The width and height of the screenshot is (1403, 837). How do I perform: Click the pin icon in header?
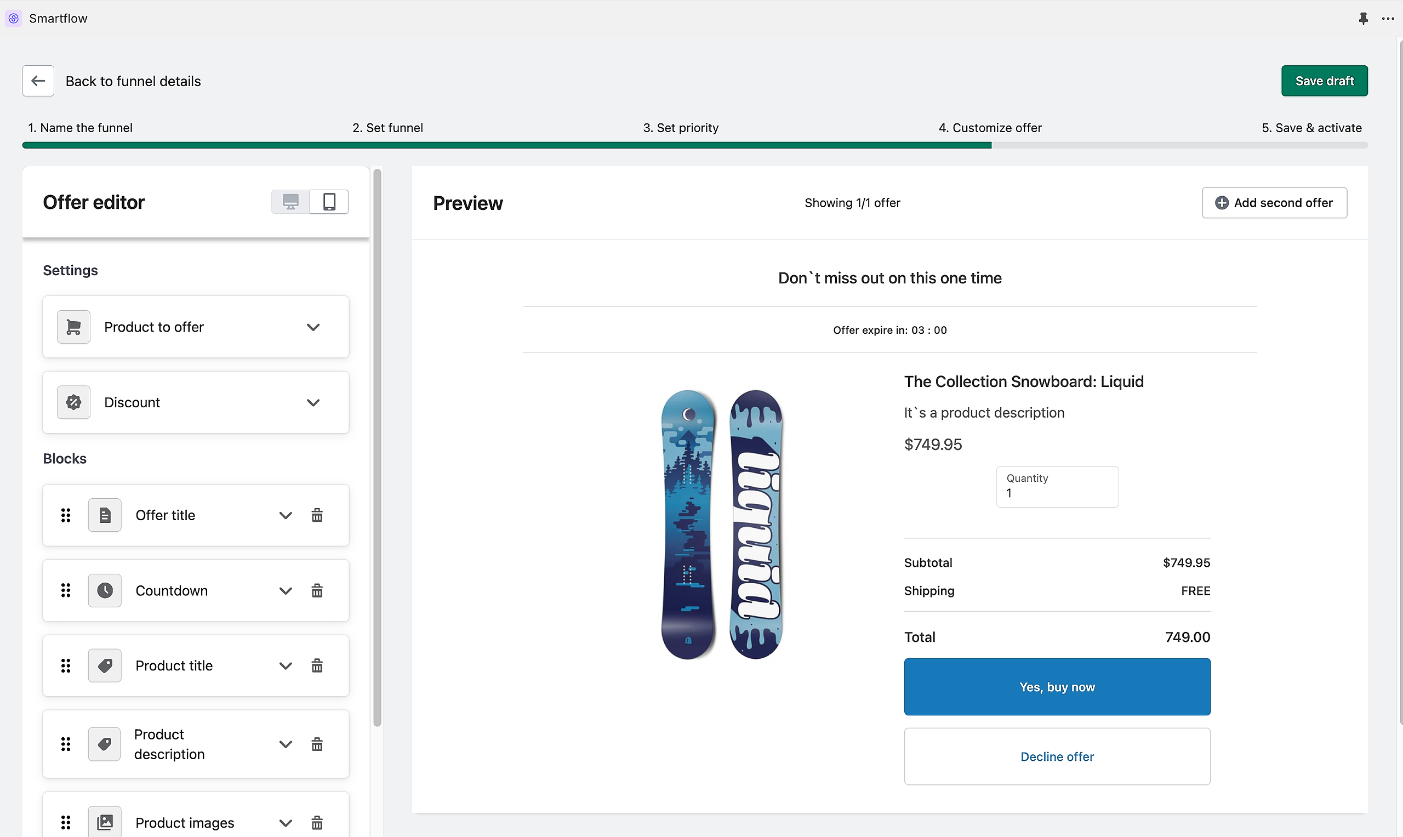[x=1363, y=19]
